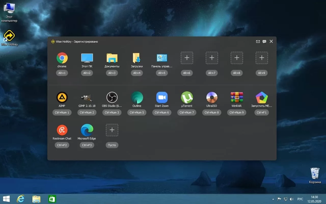
Task: Launch the GIMP 2.10.18 icon
Action: pos(87,97)
